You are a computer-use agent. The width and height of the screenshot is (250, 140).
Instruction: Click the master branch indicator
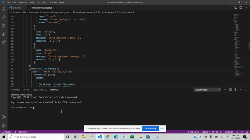7,132
